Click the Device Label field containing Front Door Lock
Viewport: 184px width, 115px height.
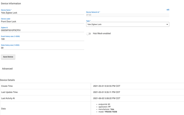[x=43, y=22]
